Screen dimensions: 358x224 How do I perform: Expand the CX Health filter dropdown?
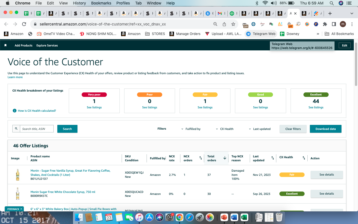tap(225, 129)
